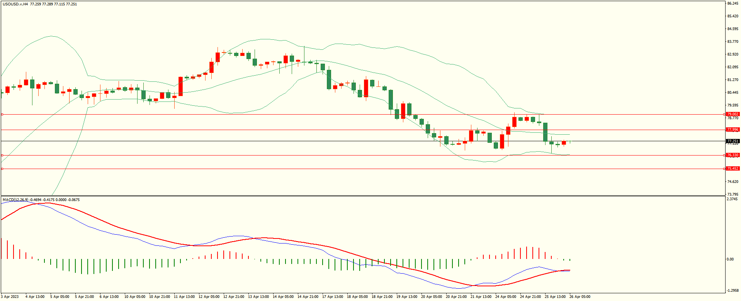Viewport: 741px width, 301px height.
Task: Click the 19 Apr 13:00 time label
Action: point(407,297)
